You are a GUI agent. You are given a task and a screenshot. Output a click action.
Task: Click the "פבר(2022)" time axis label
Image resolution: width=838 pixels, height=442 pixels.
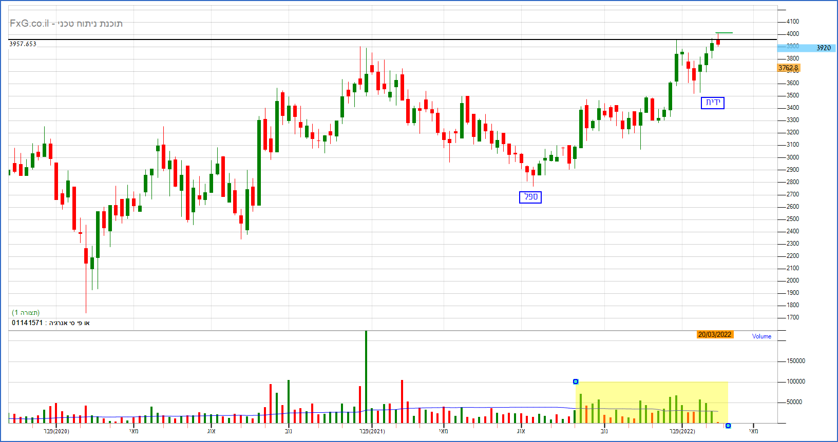682,431
